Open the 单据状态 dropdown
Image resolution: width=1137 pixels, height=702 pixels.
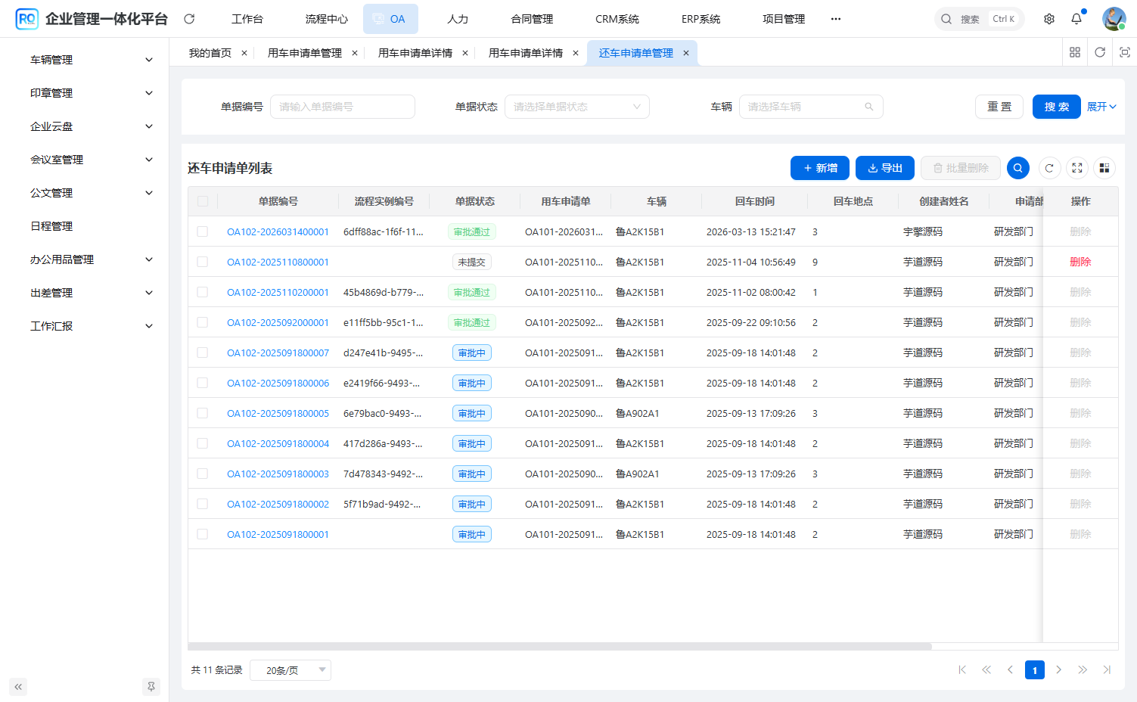pyautogui.click(x=577, y=107)
